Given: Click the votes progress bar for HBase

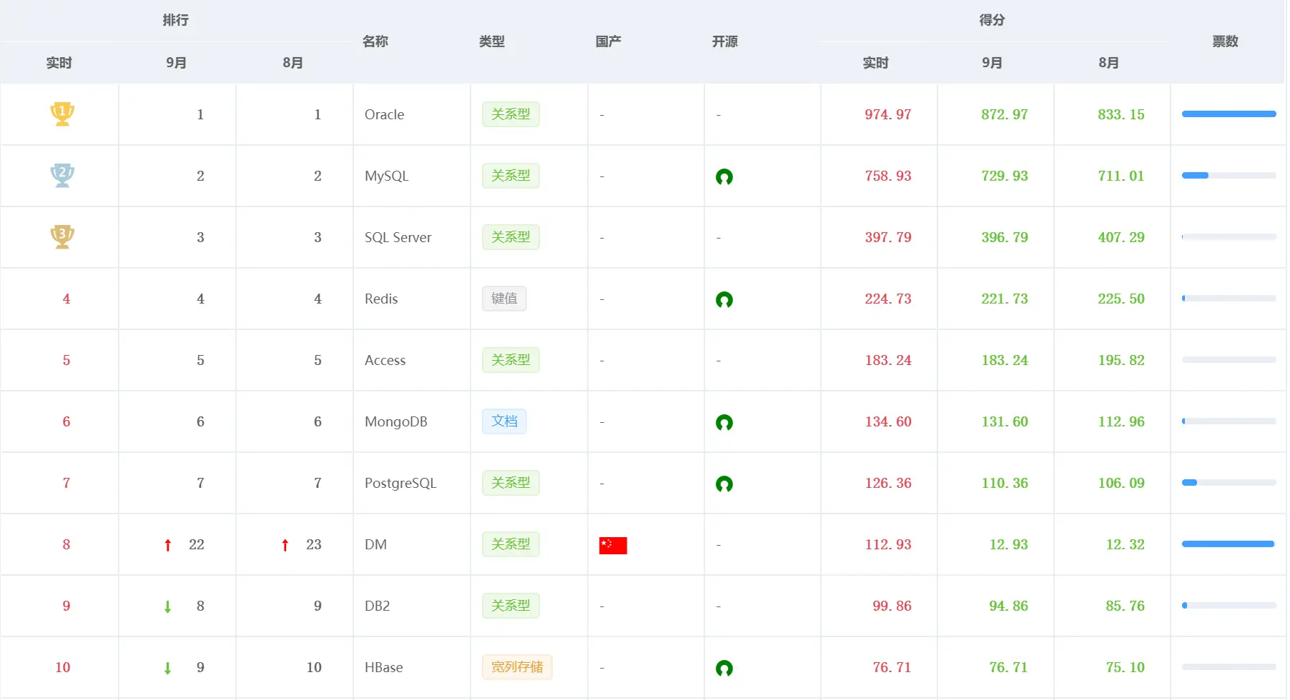Looking at the screenshot, I should coord(1229,667).
